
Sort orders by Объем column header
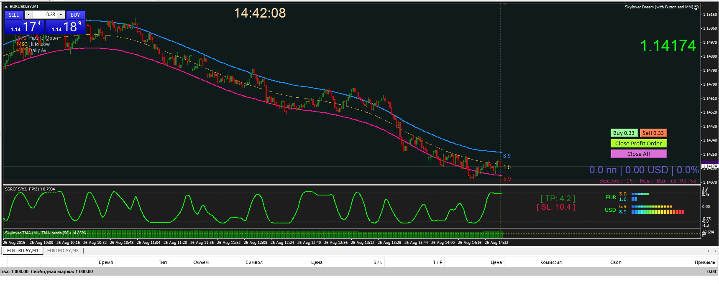click(201, 262)
